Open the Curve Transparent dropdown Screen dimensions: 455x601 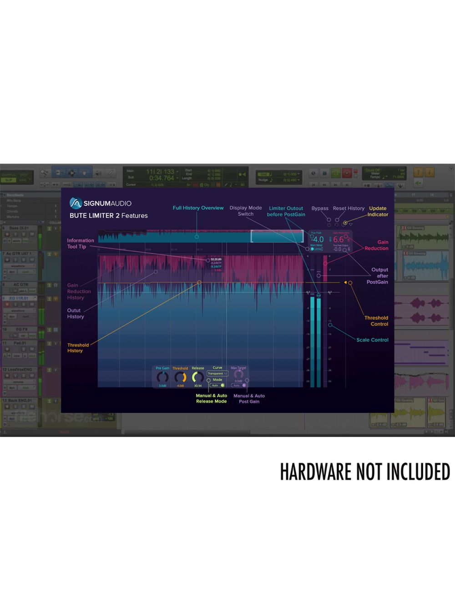pyautogui.click(x=217, y=373)
